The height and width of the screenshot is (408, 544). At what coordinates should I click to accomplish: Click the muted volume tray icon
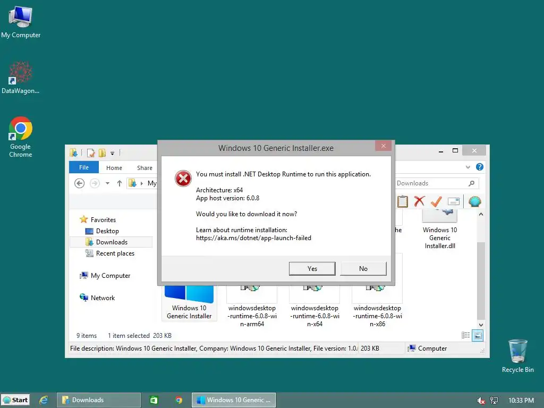481,401
